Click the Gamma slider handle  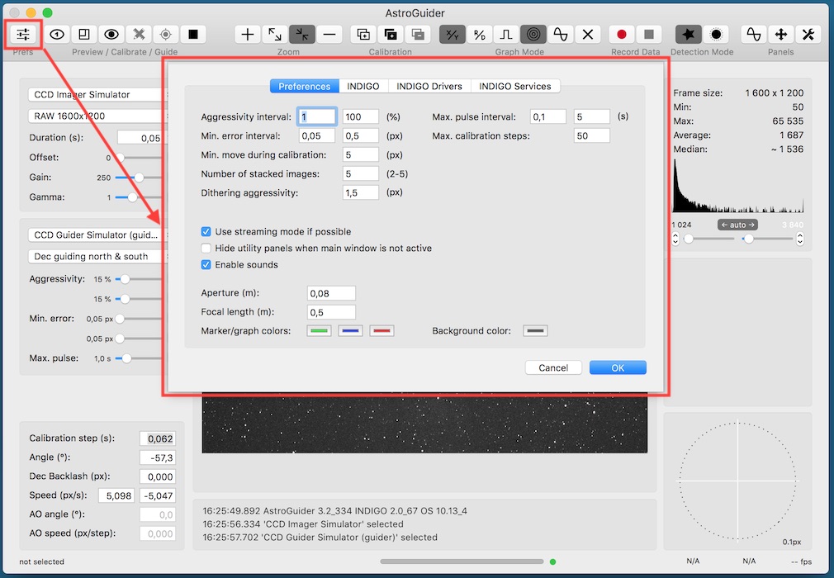[132, 197]
